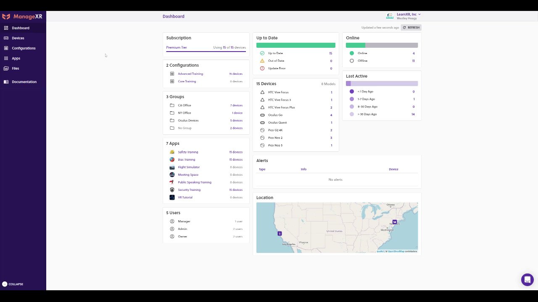Click the HTC Vive Focus Plus device row
This screenshot has width=538, height=302.
click(296, 107)
